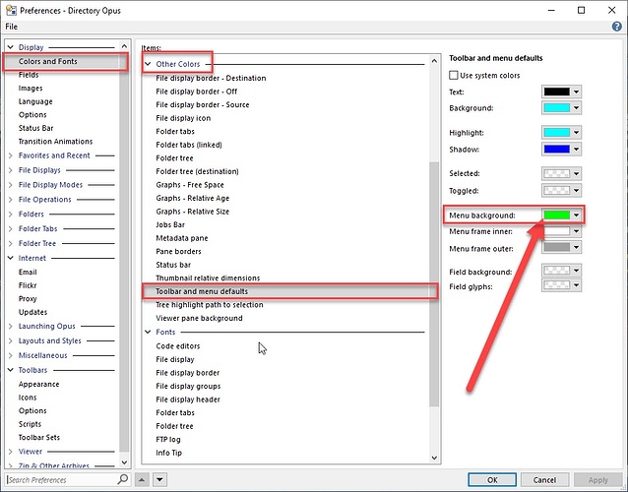The image size is (628, 492).
Task: Select the Scripts page
Action: click(x=30, y=424)
